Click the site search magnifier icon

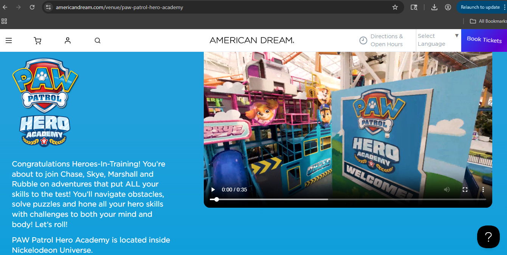pyautogui.click(x=98, y=40)
